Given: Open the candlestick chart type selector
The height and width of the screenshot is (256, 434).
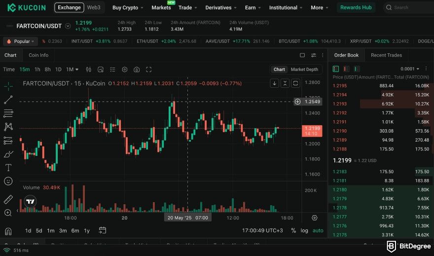Looking at the screenshot, I should tap(89, 70).
